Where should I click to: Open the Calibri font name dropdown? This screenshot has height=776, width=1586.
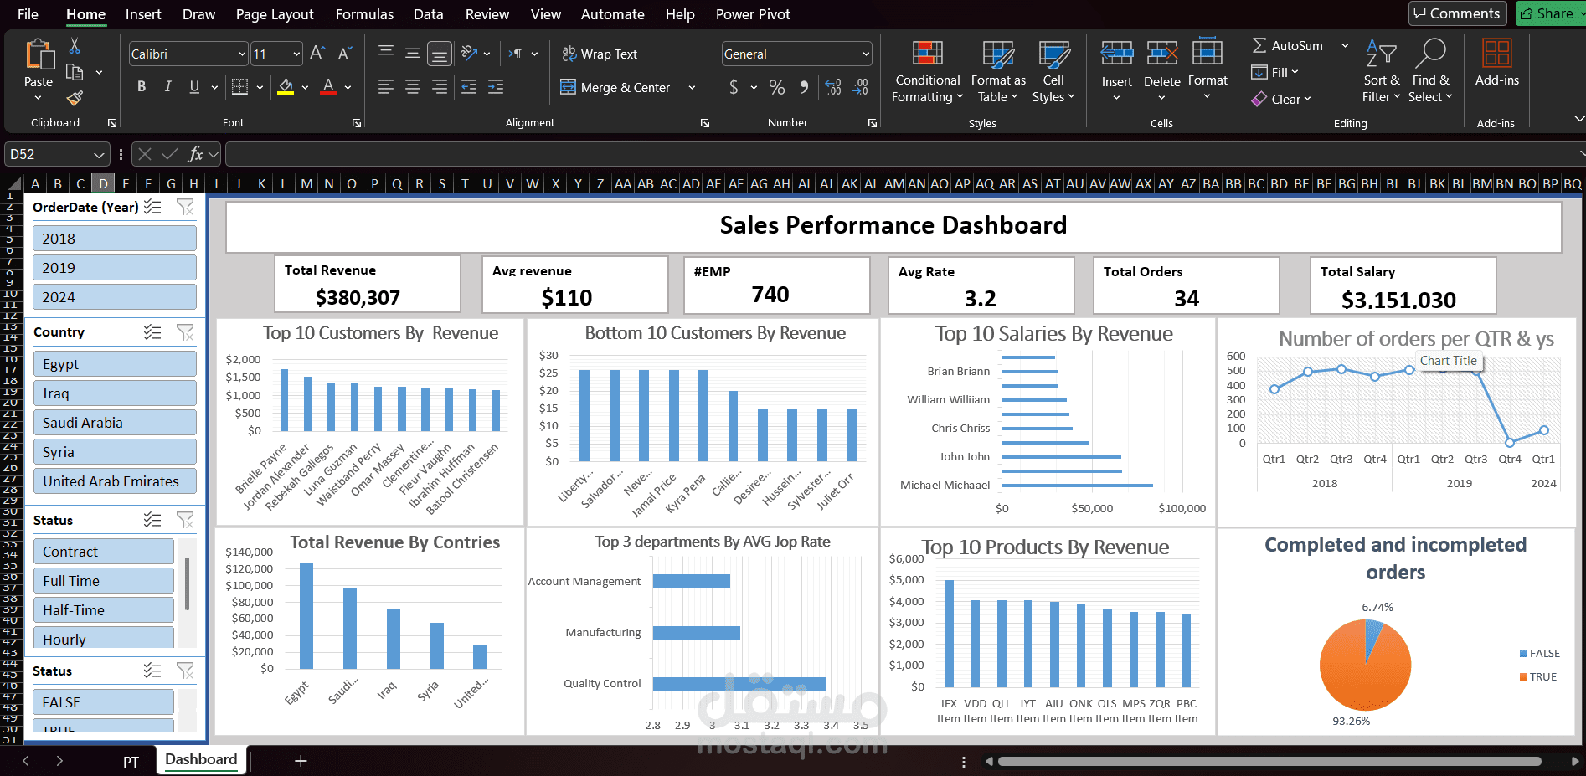tap(242, 54)
